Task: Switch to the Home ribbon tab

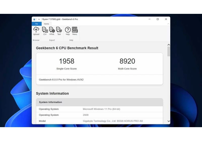Action: point(46,24)
